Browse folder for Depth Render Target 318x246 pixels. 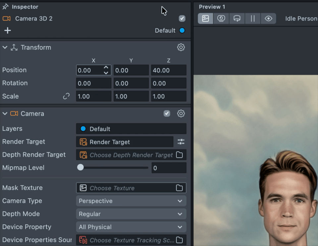[x=179, y=155]
